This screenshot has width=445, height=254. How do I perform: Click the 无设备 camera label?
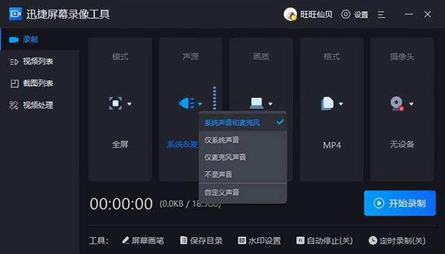click(402, 144)
